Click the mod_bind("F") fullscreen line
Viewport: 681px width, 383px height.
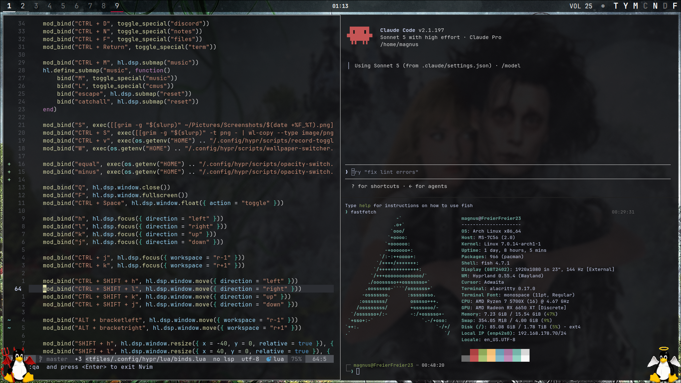point(115,195)
